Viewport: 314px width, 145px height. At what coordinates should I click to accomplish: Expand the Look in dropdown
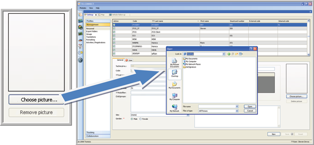224,54
